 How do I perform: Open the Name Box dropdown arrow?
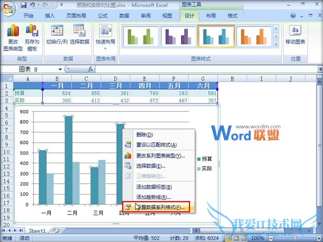point(60,69)
